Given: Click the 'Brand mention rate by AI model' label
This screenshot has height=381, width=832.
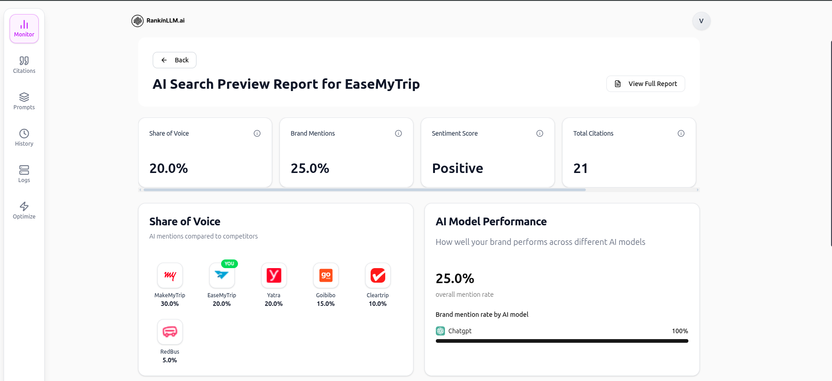Looking at the screenshot, I should coord(482,315).
